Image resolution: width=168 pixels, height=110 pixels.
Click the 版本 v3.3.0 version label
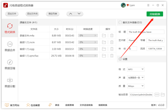tap(157, 105)
